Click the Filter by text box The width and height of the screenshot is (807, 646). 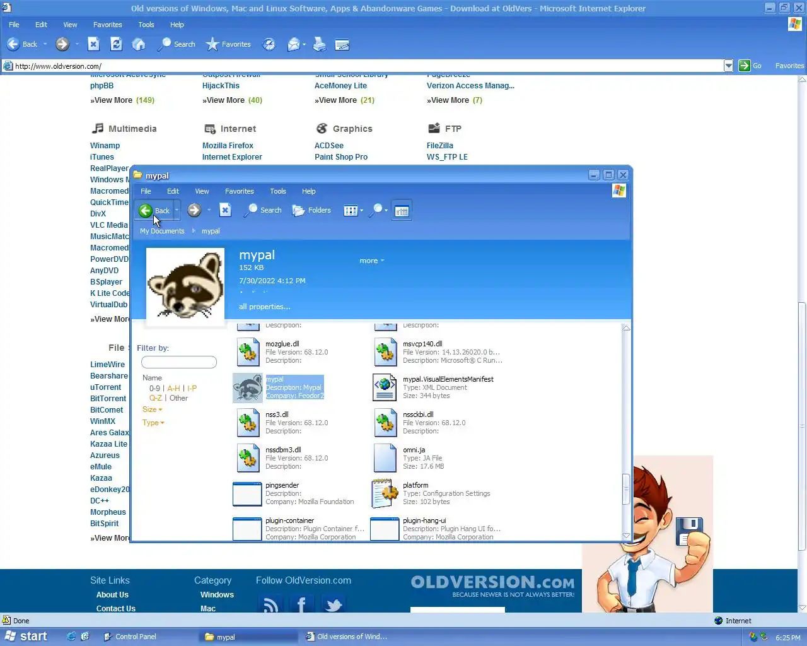(179, 362)
